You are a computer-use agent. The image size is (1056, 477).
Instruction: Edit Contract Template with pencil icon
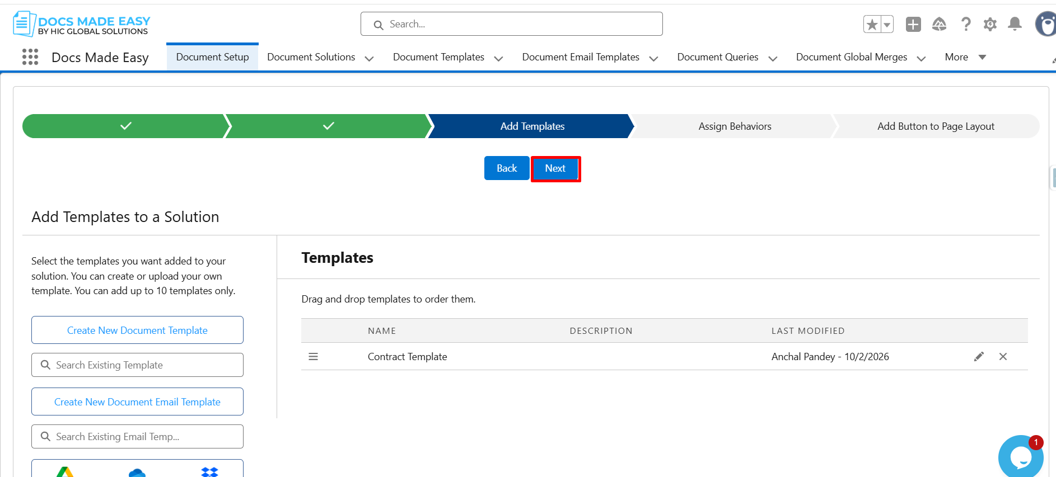pos(979,357)
